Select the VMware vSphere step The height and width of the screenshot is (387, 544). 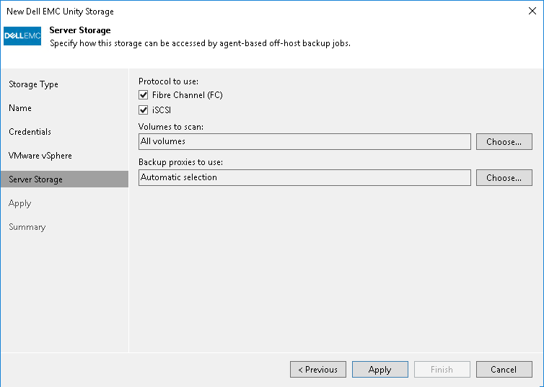coord(40,156)
